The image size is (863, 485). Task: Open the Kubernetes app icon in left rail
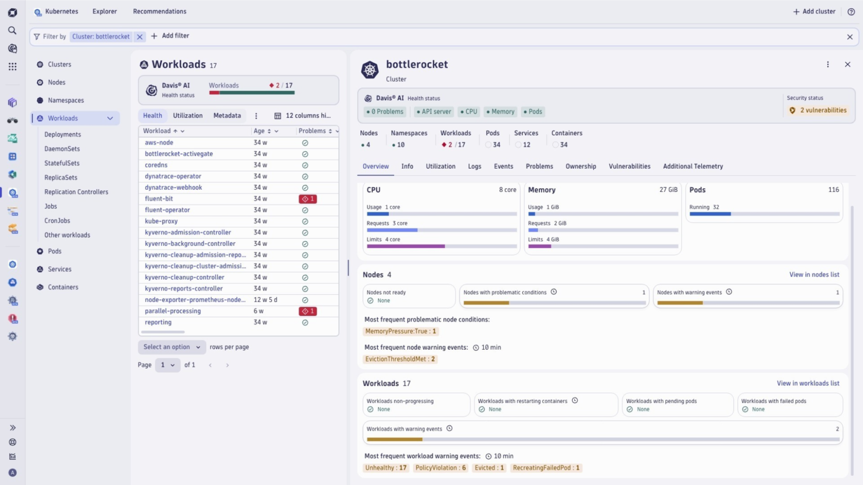pyautogui.click(x=12, y=193)
